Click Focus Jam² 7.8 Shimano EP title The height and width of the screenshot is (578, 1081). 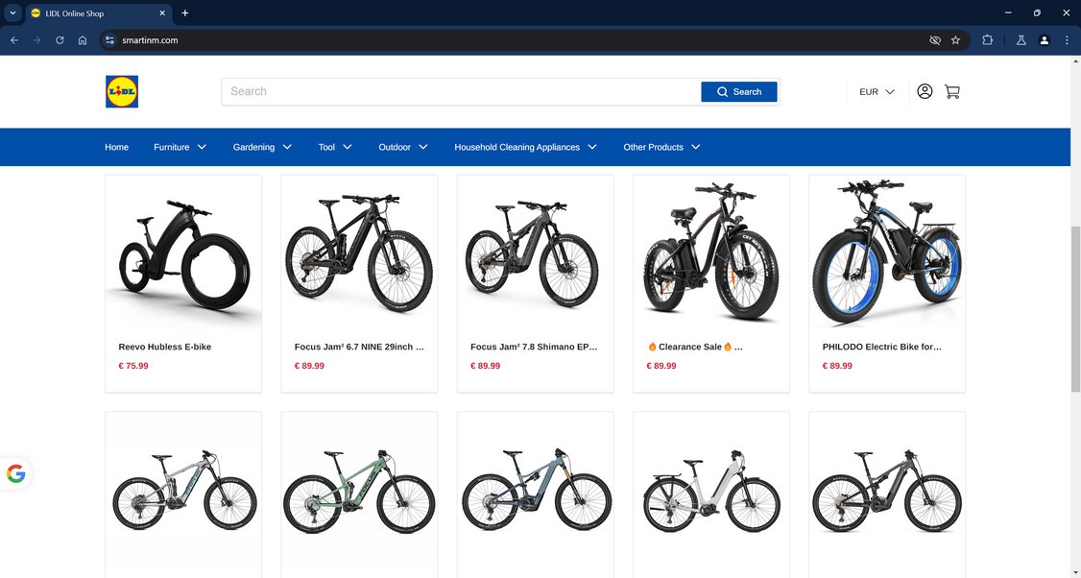(535, 347)
